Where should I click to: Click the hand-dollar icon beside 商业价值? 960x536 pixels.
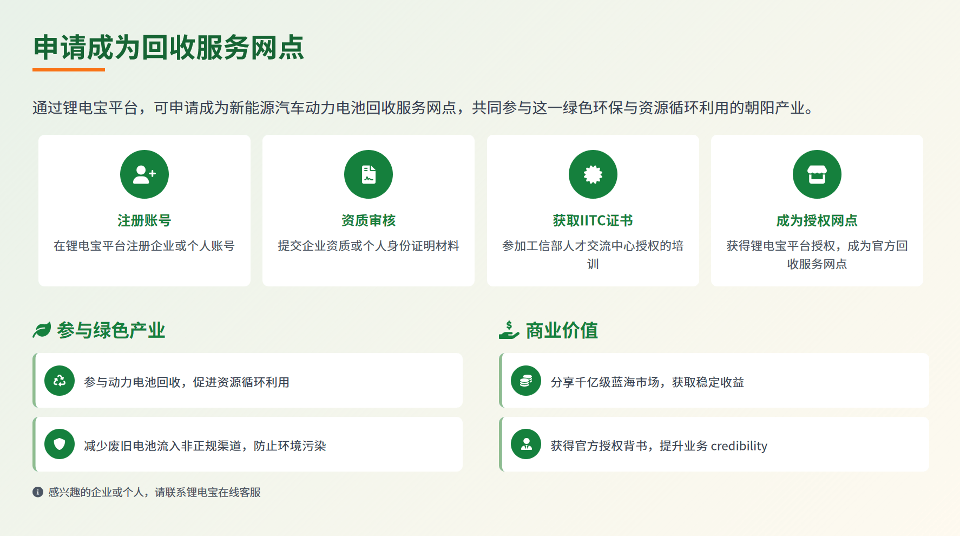coord(509,330)
